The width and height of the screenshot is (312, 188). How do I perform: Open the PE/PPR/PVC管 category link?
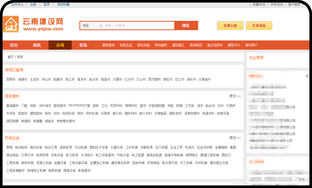(x=79, y=106)
